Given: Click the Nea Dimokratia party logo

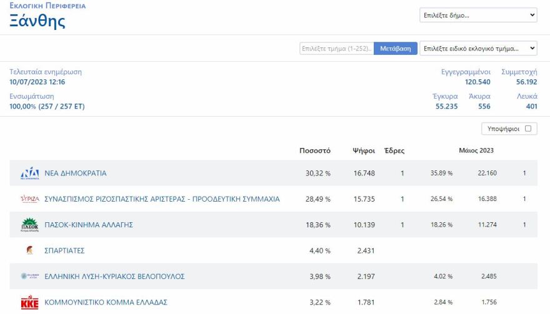Looking at the screenshot, I should (x=29, y=173).
